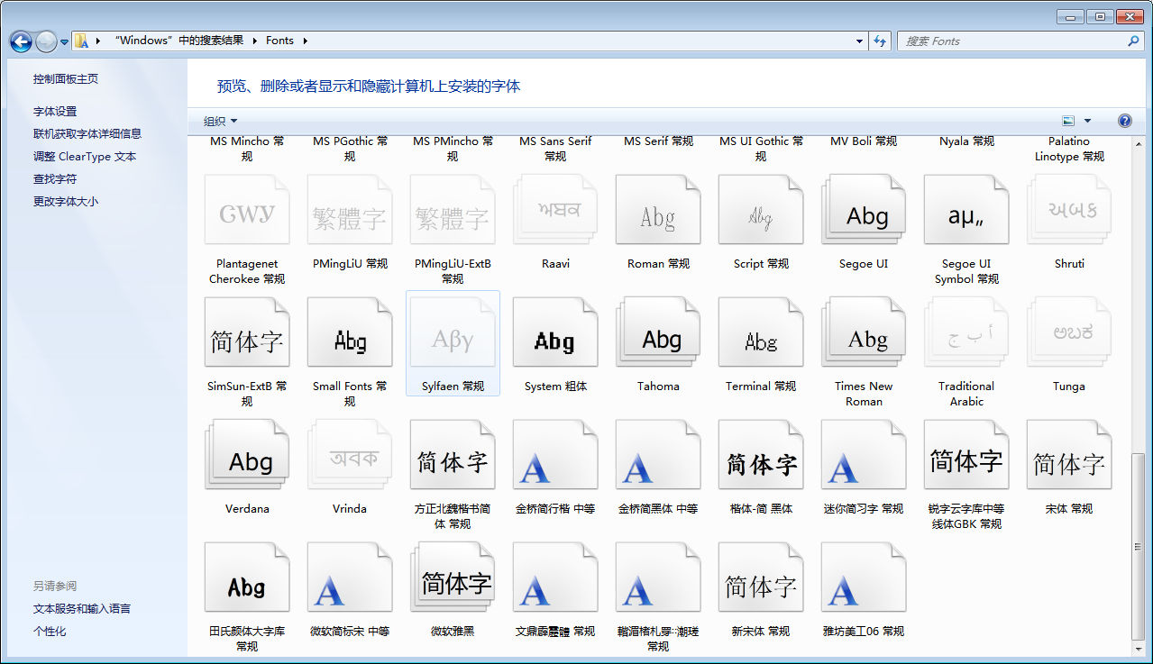Click the Help question mark icon

click(1123, 120)
